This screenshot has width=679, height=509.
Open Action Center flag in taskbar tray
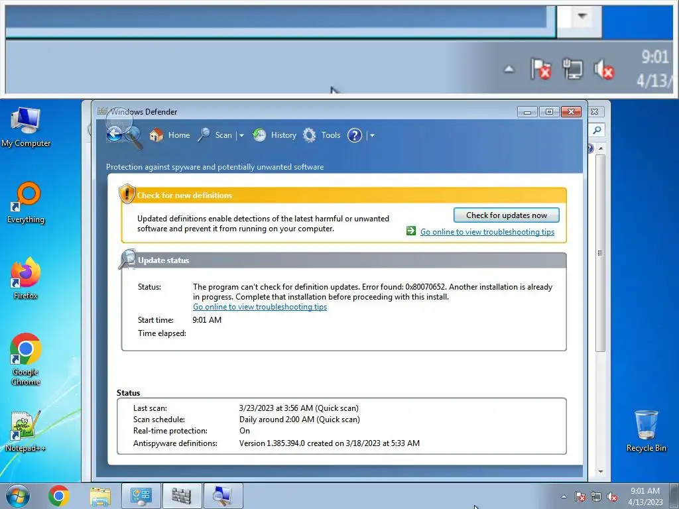580,496
